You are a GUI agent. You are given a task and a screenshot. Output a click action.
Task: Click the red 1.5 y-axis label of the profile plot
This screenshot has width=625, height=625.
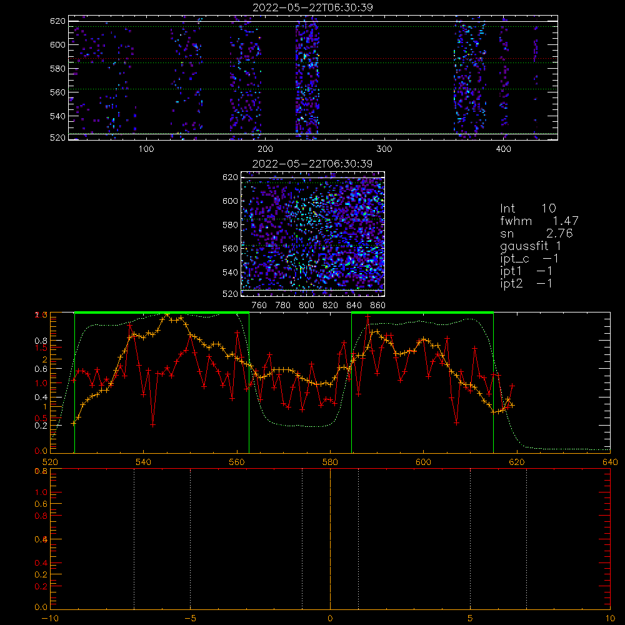[x=41, y=347]
